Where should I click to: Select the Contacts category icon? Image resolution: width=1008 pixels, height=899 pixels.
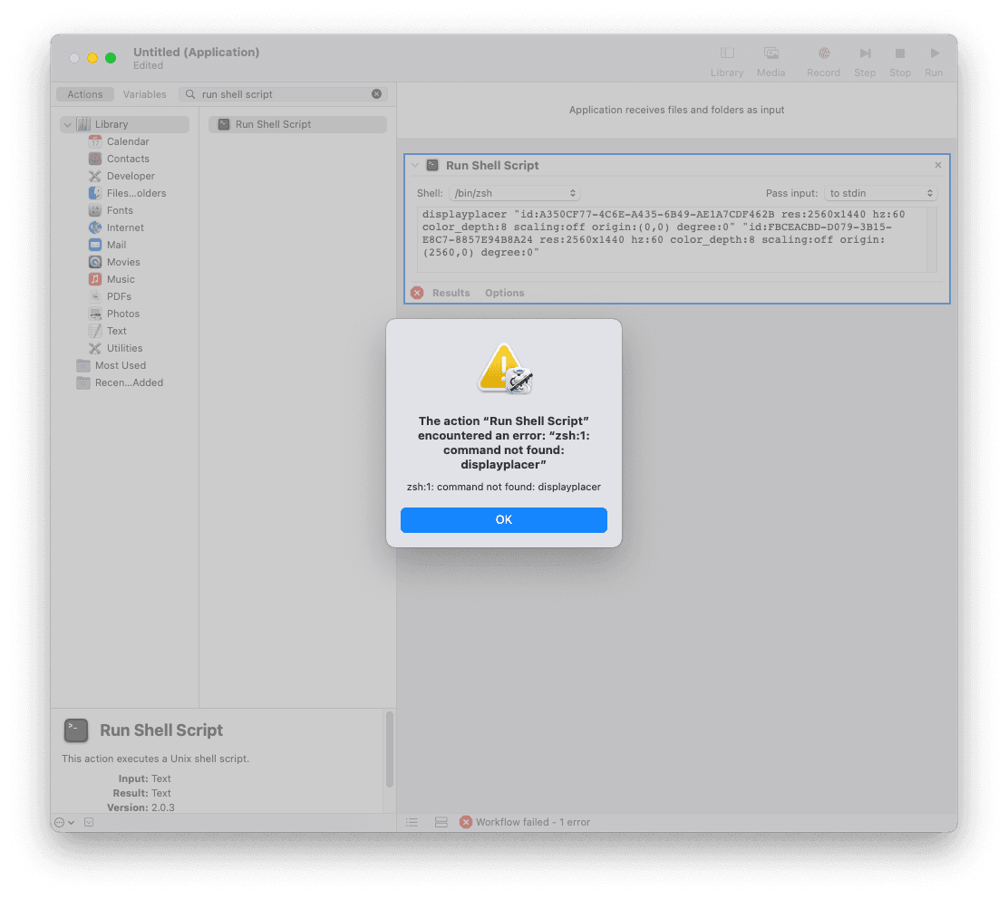(95, 159)
